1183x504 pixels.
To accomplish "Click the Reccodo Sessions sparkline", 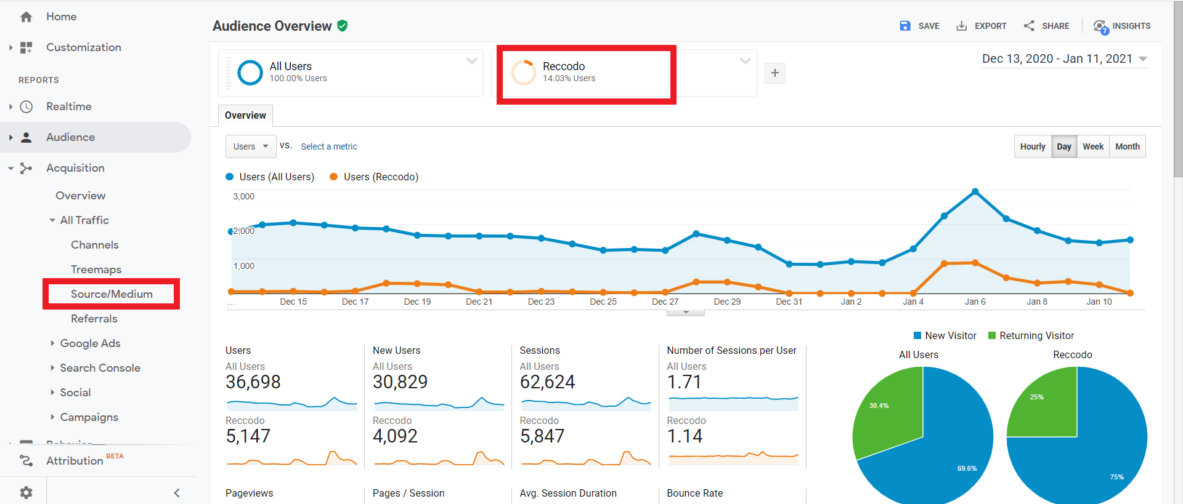I will click(586, 457).
